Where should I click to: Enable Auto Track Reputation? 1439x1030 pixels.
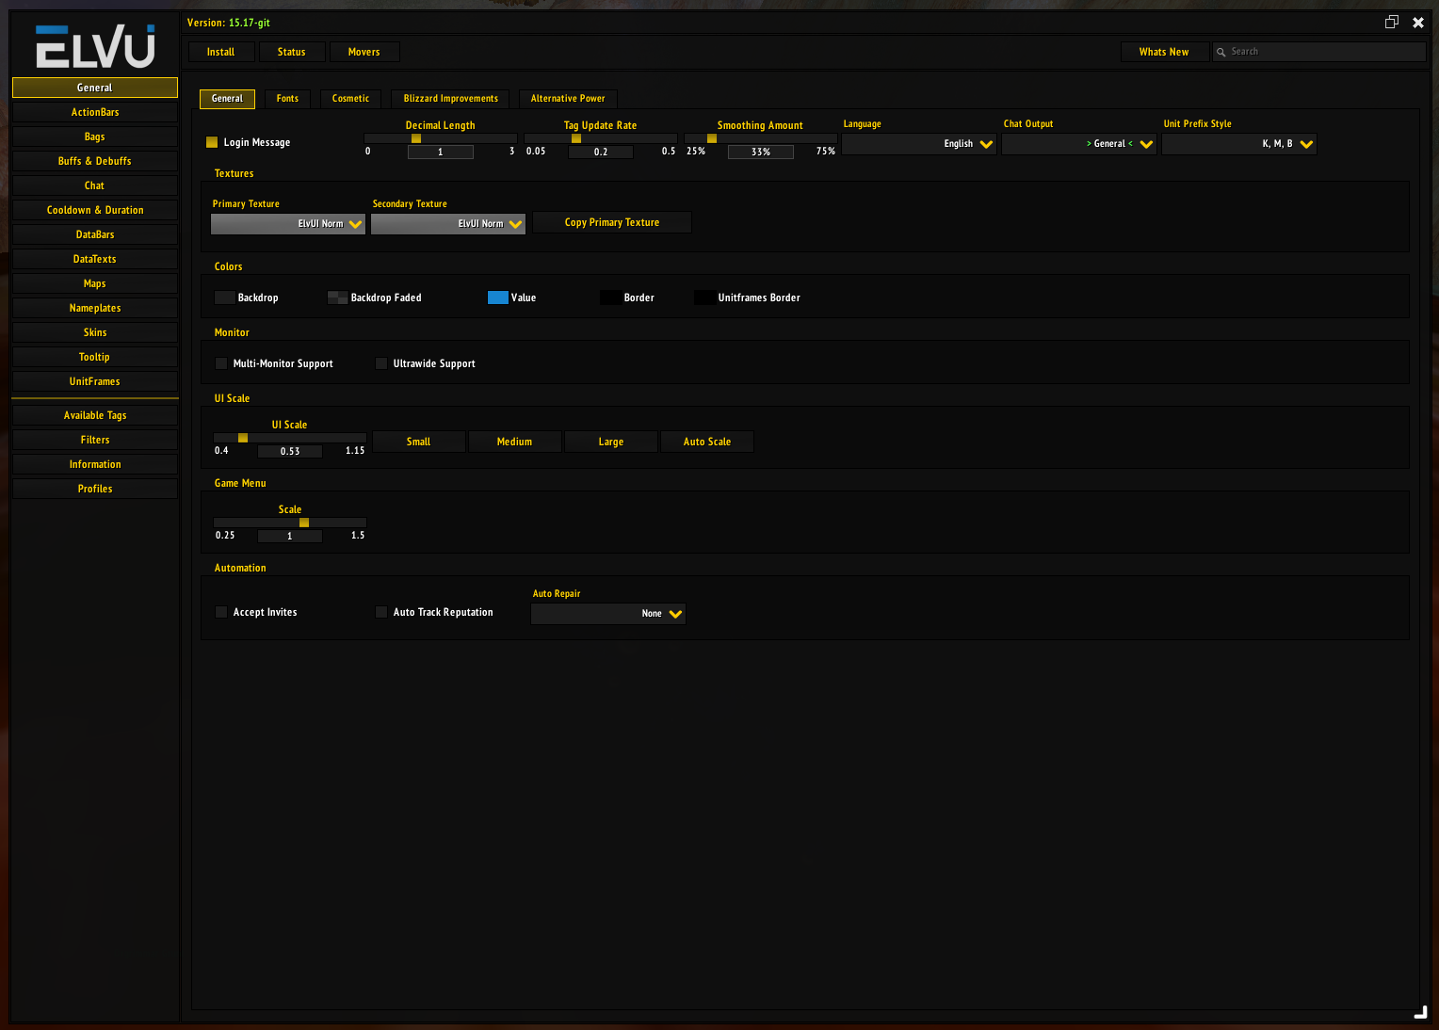coord(381,612)
